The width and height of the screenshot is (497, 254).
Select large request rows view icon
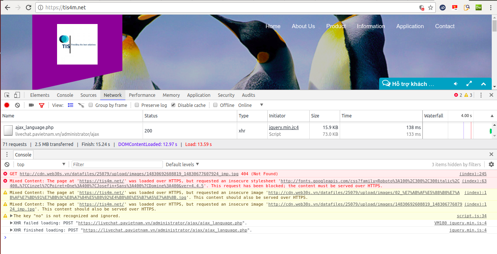point(71,105)
